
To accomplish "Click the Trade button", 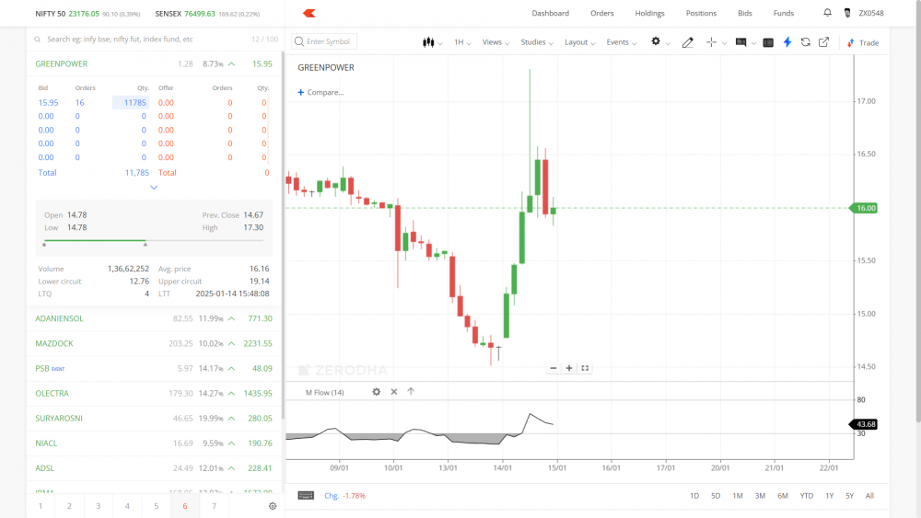I will pyautogui.click(x=863, y=42).
